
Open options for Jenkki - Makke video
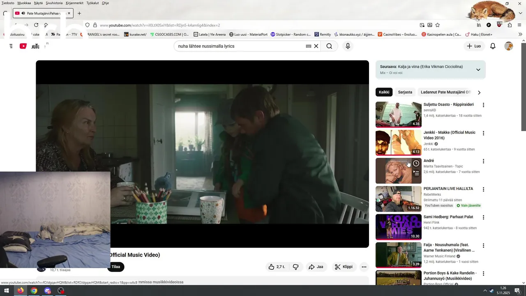tap(483, 133)
